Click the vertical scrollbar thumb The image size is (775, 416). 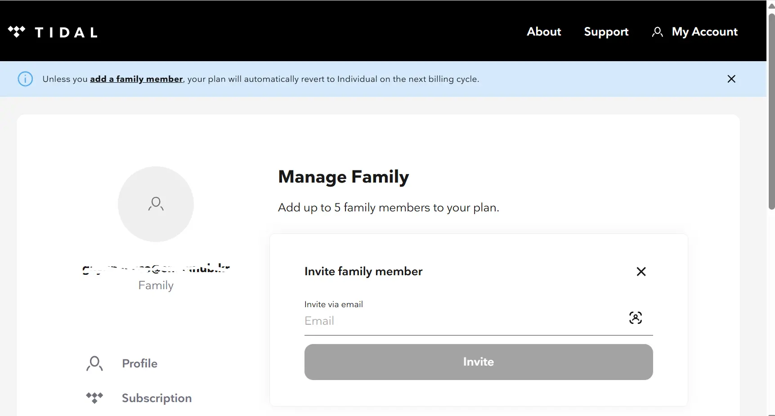pyautogui.click(x=771, y=111)
